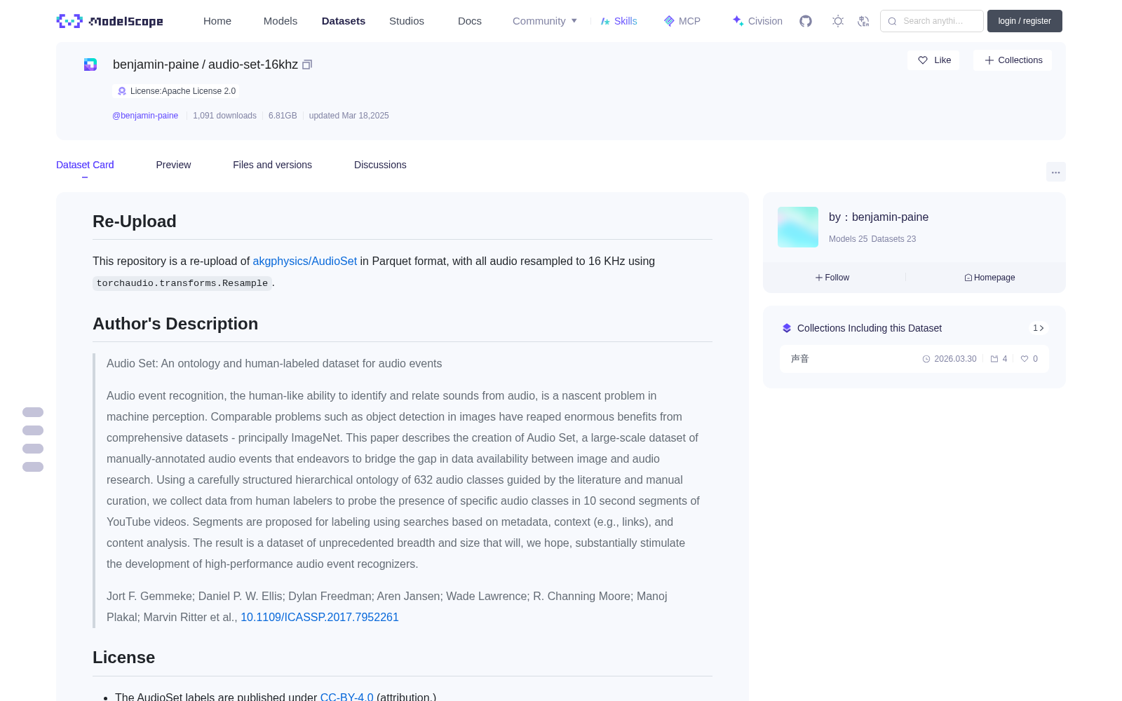Follow the akgphysics/AudioSet link
Image resolution: width=1122 pixels, height=701 pixels.
tap(305, 261)
